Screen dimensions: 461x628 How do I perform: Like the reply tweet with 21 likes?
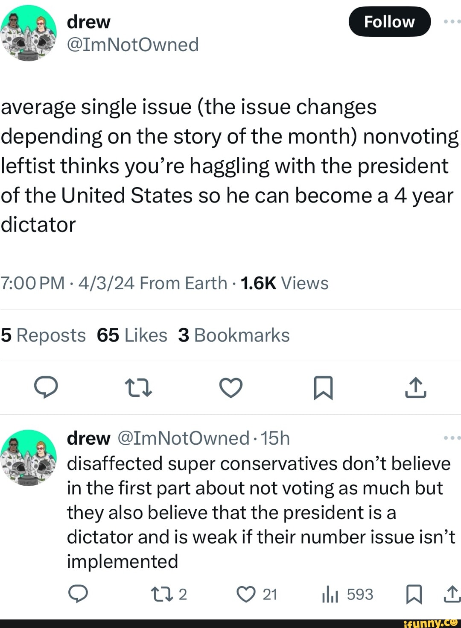pyautogui.click(x=257, y=594)
